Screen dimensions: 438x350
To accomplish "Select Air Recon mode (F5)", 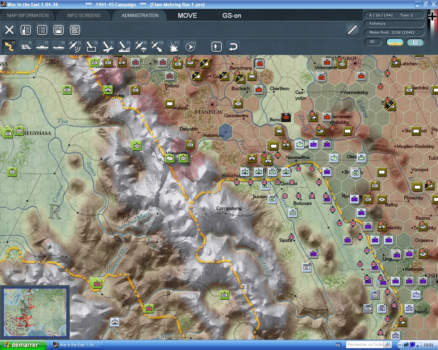I will pos(75,46).
